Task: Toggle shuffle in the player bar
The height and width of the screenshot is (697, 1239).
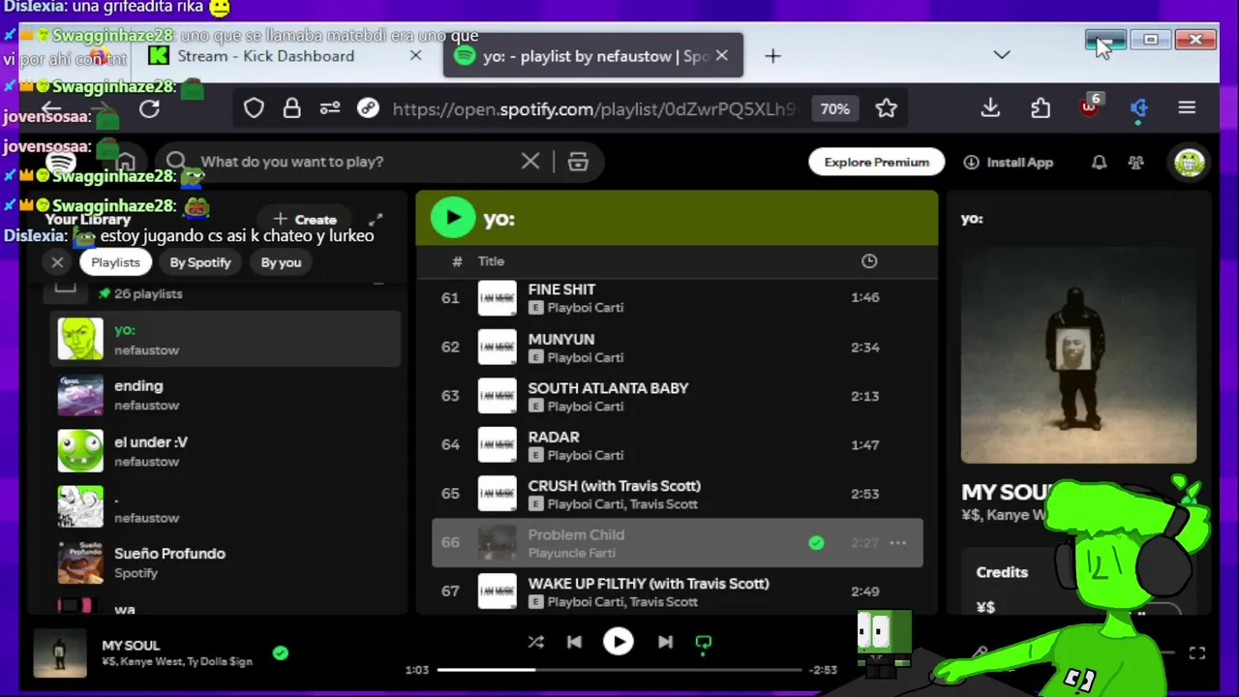Action: point(535,642)
